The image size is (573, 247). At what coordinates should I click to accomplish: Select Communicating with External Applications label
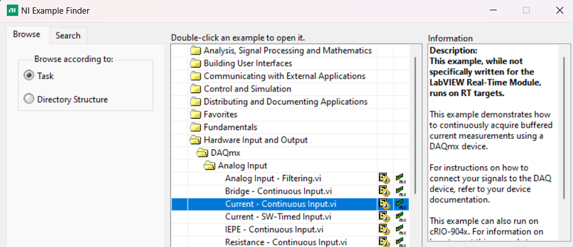pos(284,76)
